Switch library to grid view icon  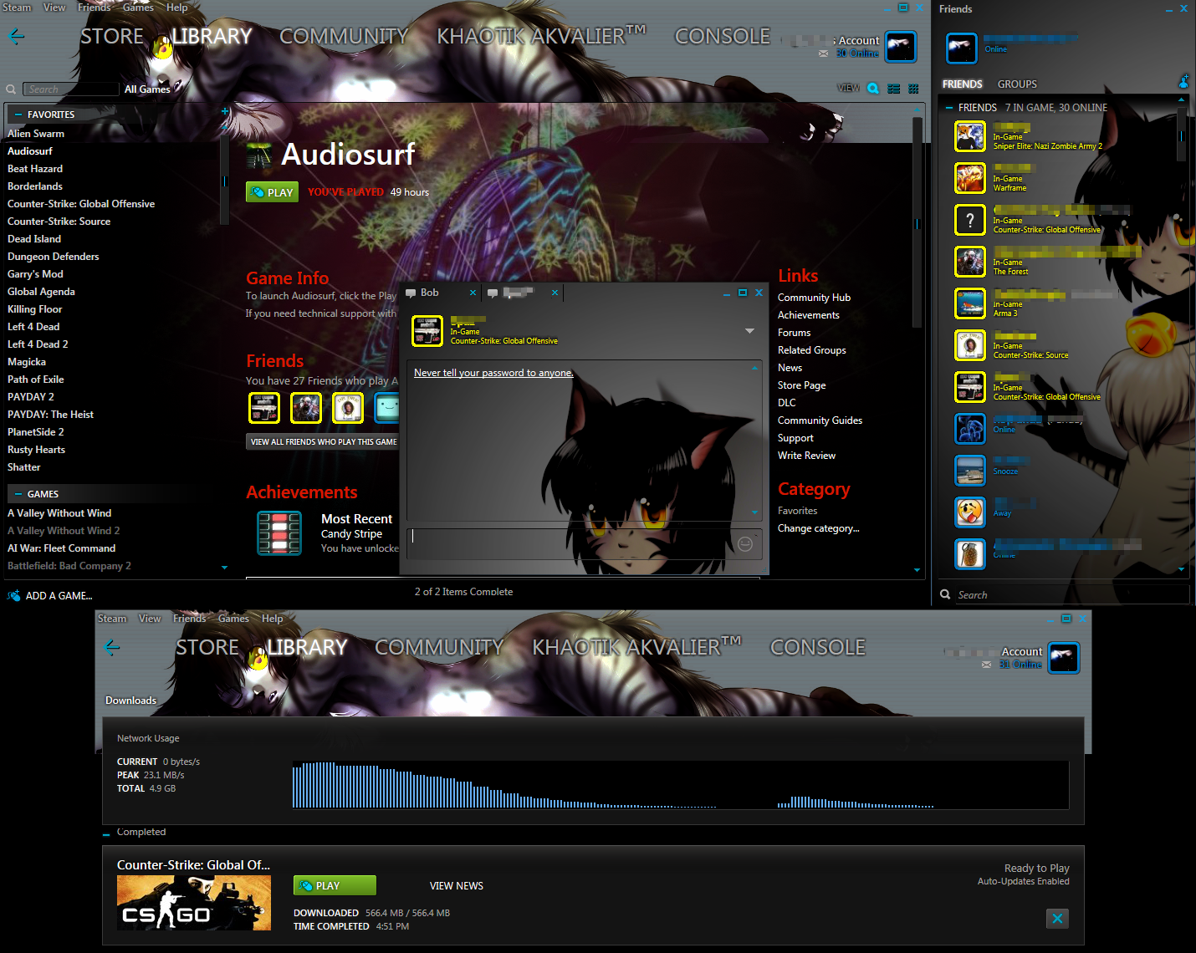(x=913, y=89)
